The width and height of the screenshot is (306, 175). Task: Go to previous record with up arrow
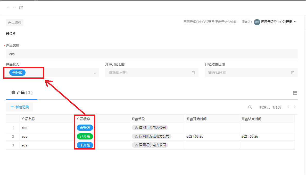(x=8, y=7)
